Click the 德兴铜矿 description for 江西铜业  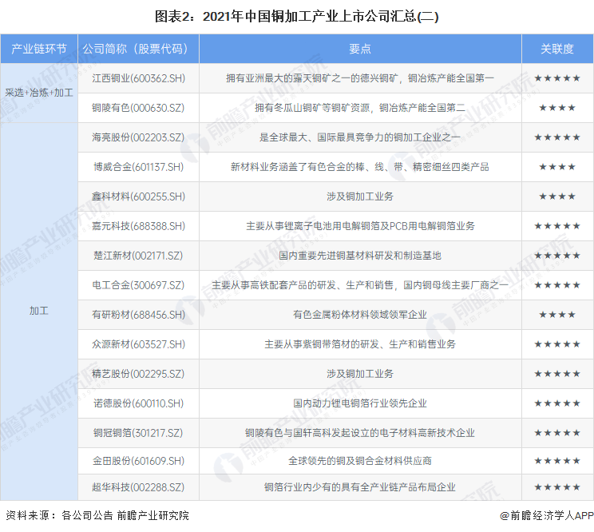point(360,78)
